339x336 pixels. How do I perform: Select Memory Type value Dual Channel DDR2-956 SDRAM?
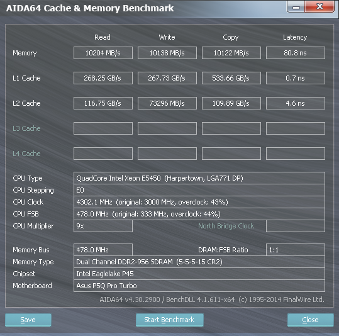point(199,262)
